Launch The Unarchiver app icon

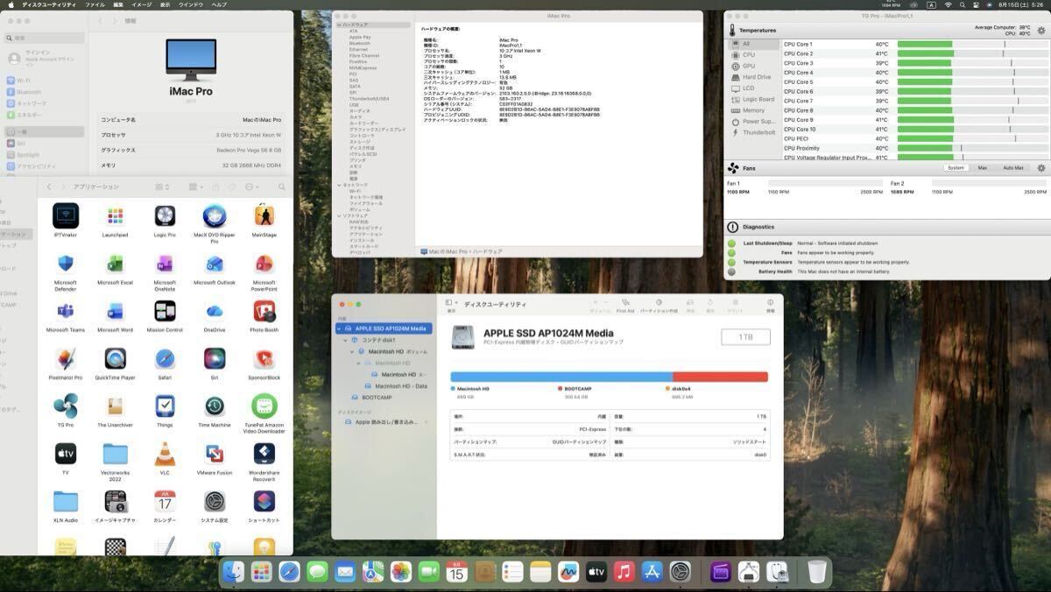pos(115,405)
